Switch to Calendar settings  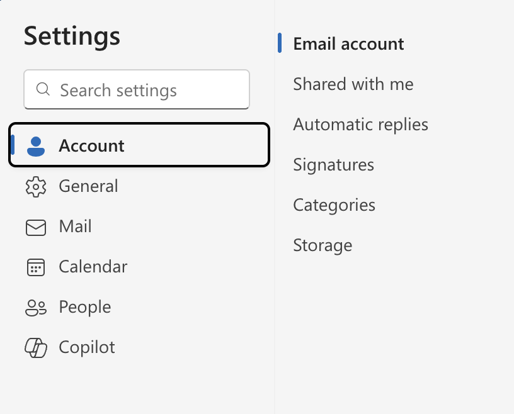[x=93, y=267]
